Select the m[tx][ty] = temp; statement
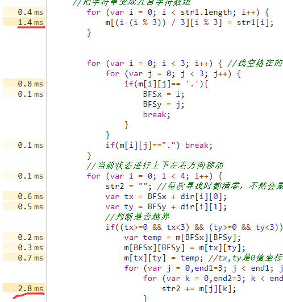 [x=164, y=258]
